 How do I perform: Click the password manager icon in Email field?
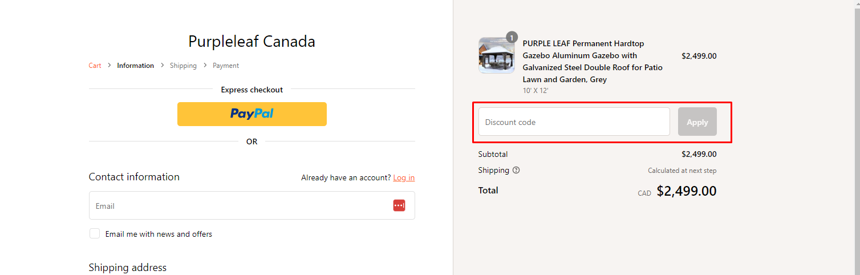click(399, 205)
